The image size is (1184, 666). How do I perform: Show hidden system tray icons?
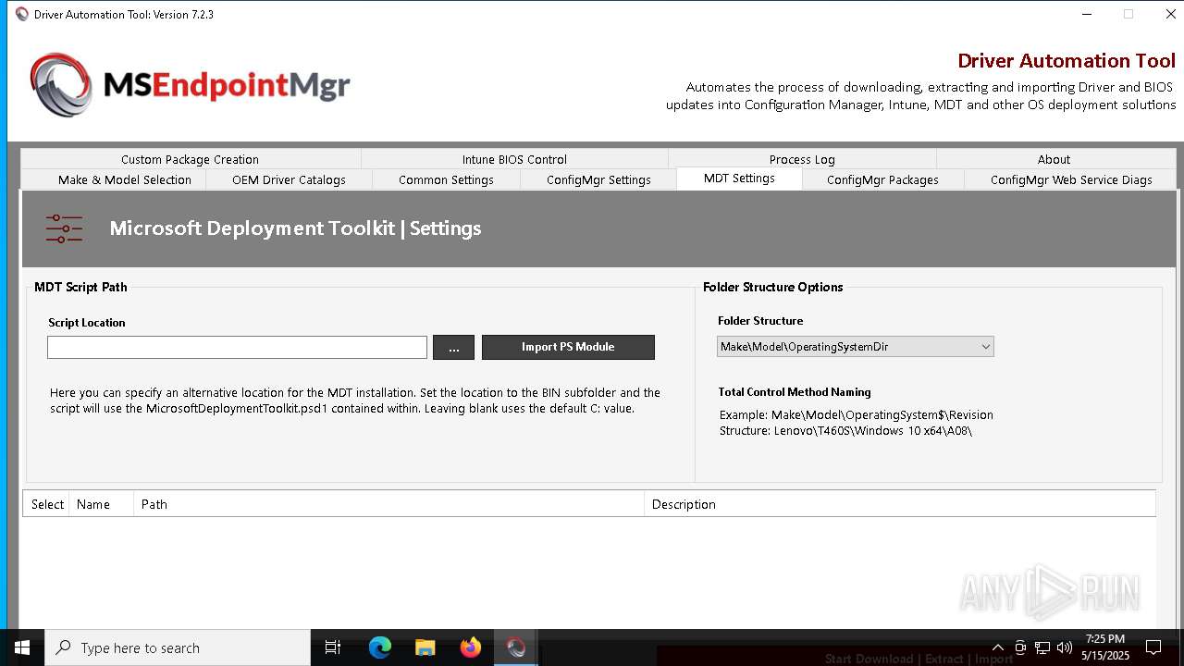(997, 647)
